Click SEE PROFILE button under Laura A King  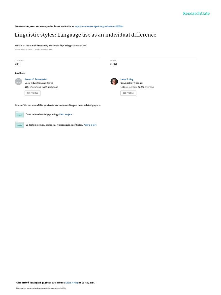128,93
